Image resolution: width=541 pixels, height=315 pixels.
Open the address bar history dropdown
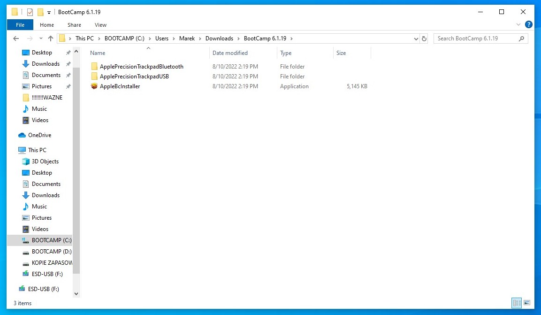[x=416, y=38]
